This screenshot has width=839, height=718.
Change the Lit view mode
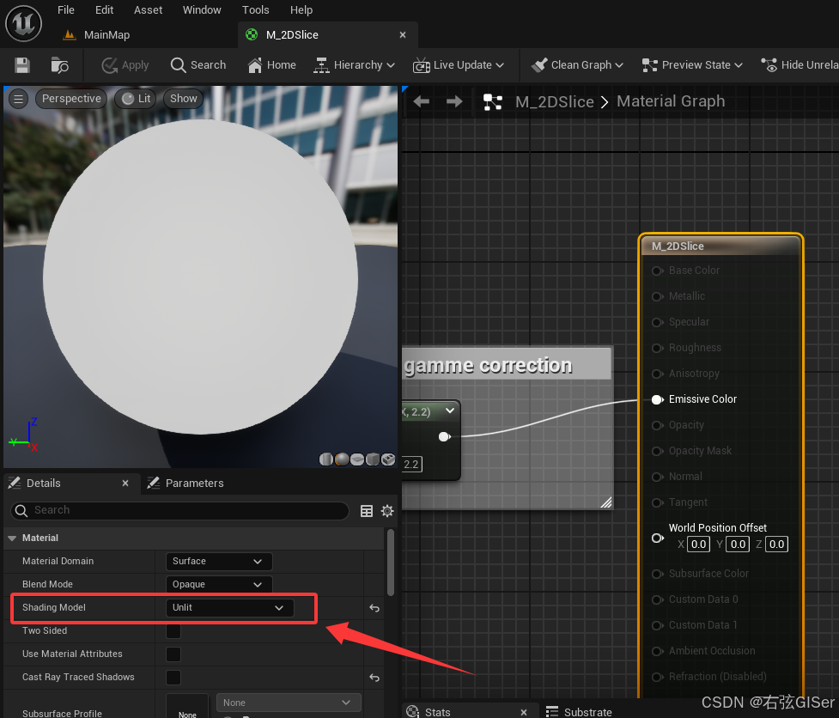pyautogui.click(x=136, y=99)
